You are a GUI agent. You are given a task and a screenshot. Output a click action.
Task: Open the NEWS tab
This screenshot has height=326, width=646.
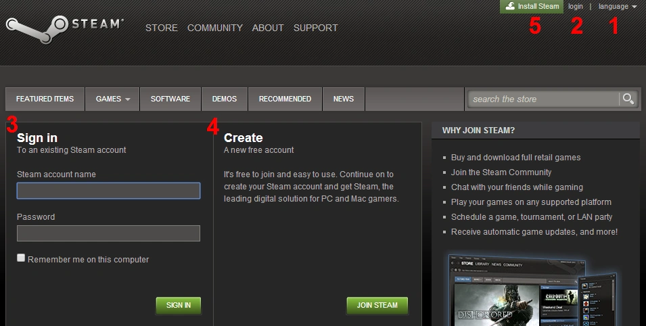pos(344,99)
